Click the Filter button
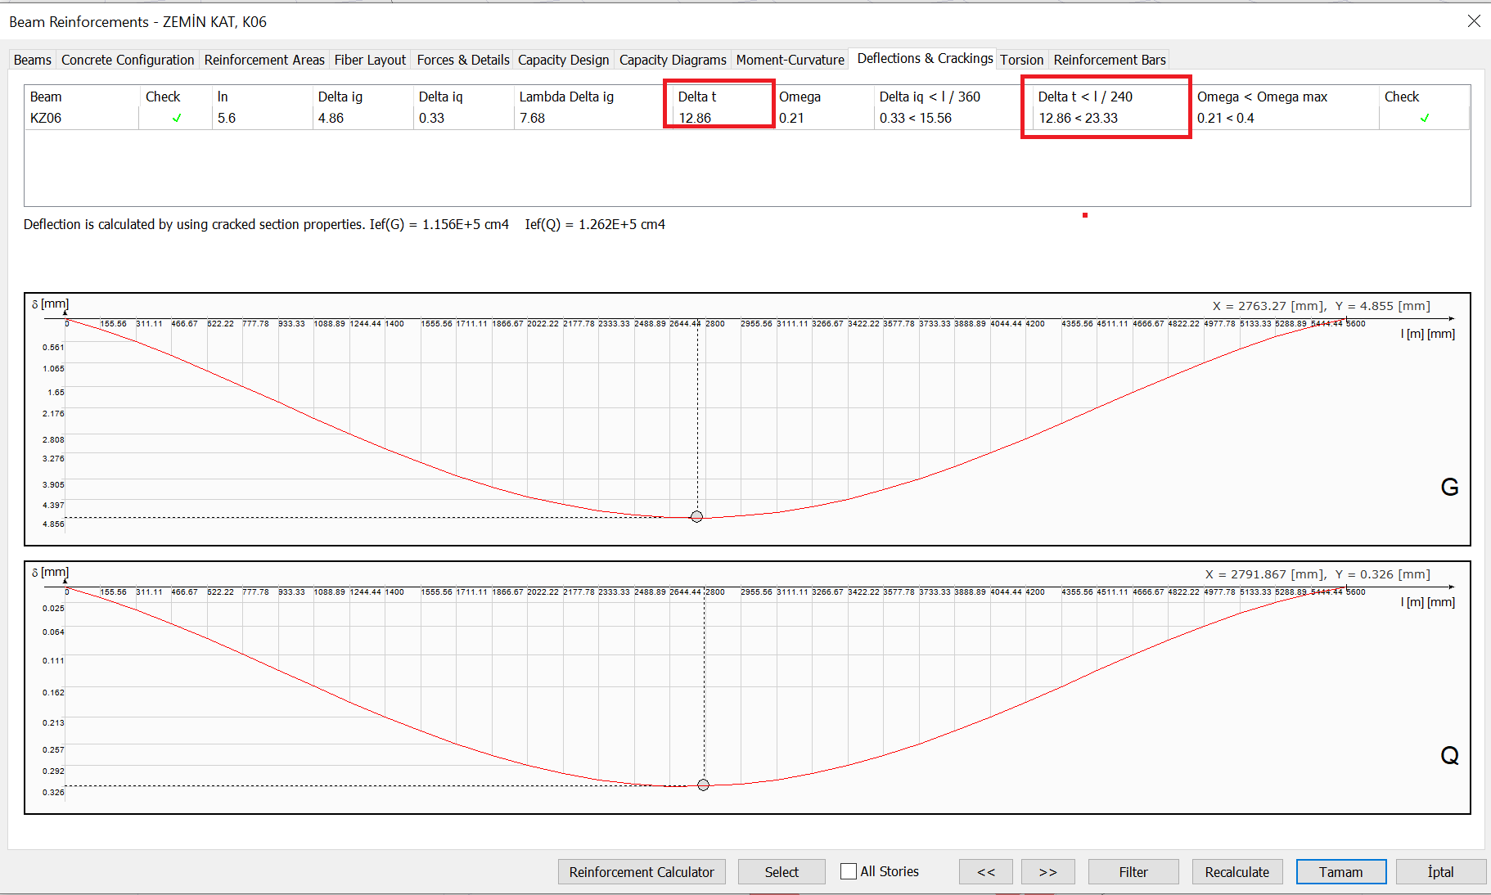Viewport: 1491px width, 895px height. click(1133, 871)
